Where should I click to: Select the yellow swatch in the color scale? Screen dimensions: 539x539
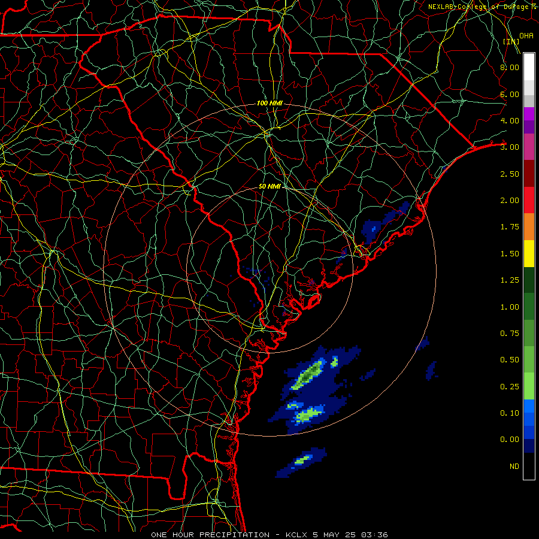529,254
